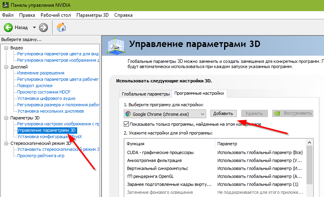
Task: Open the Google Chrome program dropdown
Action: point(165,114)
